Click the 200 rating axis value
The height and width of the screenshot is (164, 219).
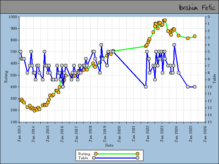(x=14, y=110)
